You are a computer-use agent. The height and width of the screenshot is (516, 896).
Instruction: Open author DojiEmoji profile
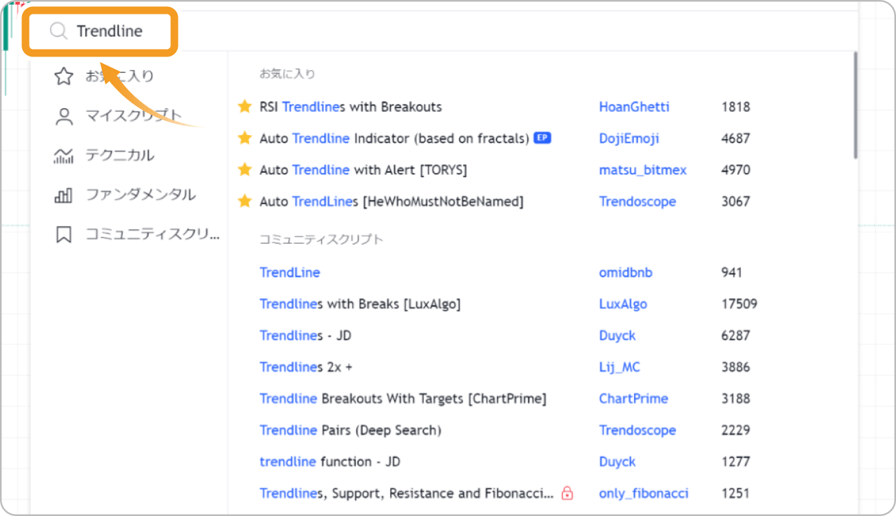(629, 138)
